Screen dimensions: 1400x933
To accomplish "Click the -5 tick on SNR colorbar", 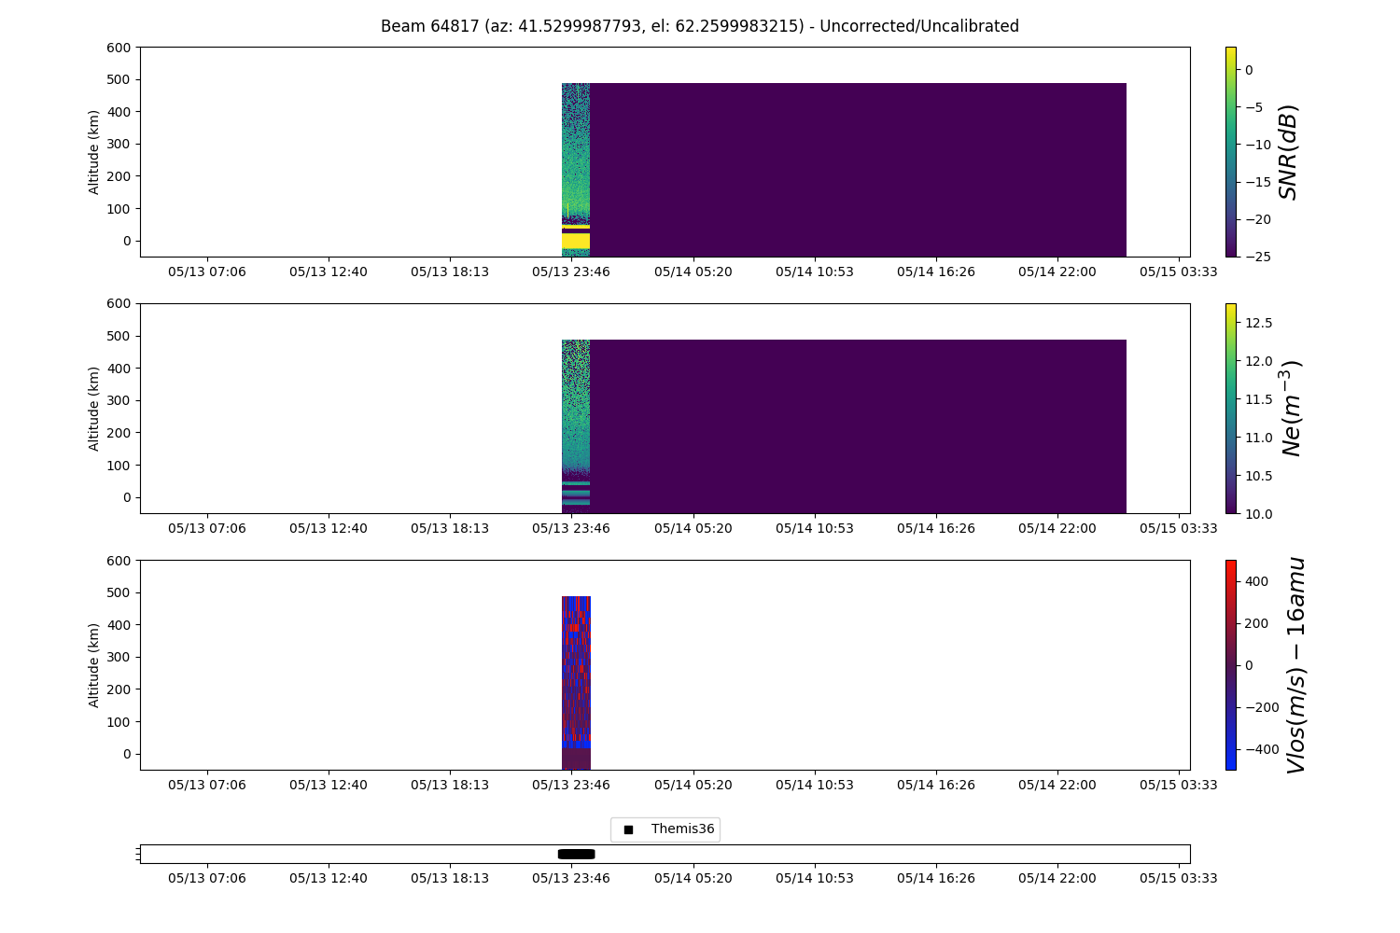I will tap(1253, 107).
